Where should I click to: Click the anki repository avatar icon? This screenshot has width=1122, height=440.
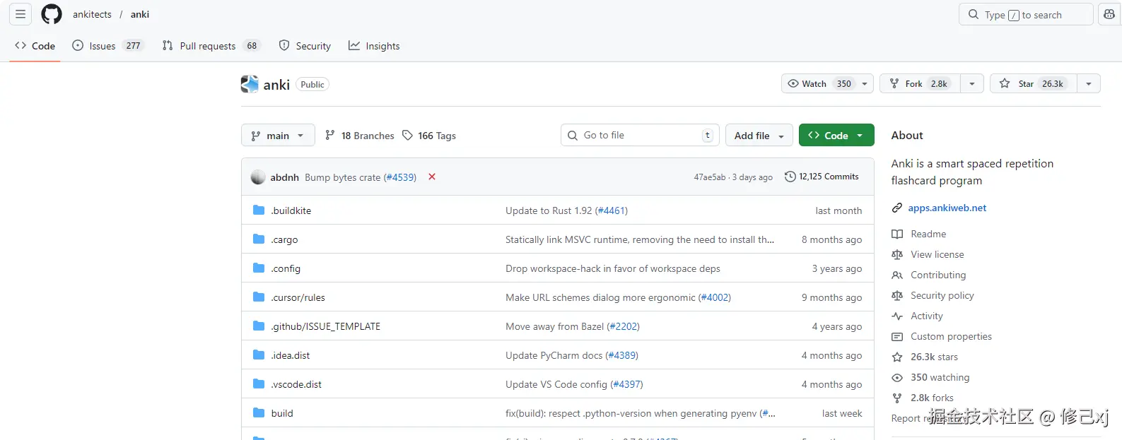pyautogui.click(x=250, y=84)
